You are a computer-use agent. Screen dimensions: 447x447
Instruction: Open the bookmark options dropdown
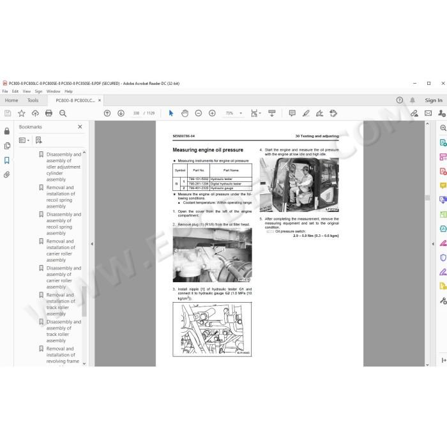click(24, 140)
